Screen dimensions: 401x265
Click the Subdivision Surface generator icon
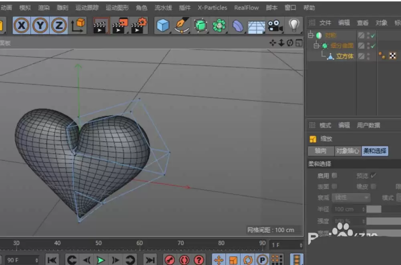click(x=200, y=25)
